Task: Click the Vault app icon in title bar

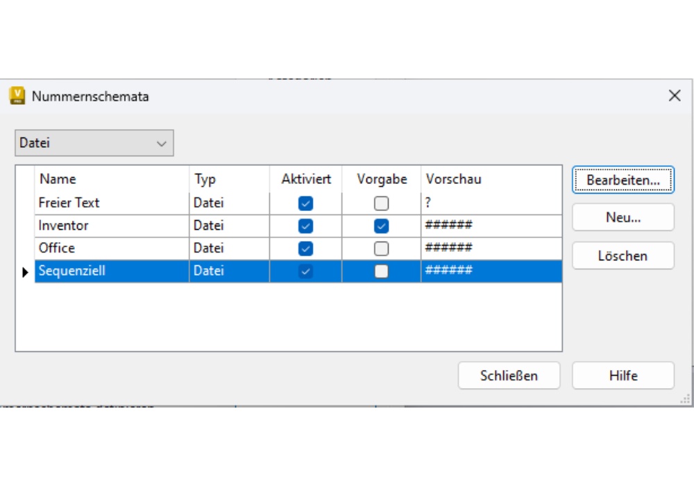Action: click(x=17, y=96)
